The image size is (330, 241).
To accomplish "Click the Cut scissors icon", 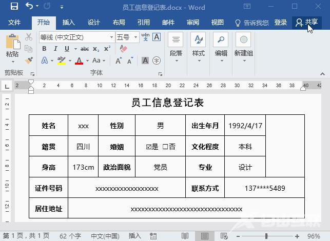I will pyautogui.click(x=29, y=37).
